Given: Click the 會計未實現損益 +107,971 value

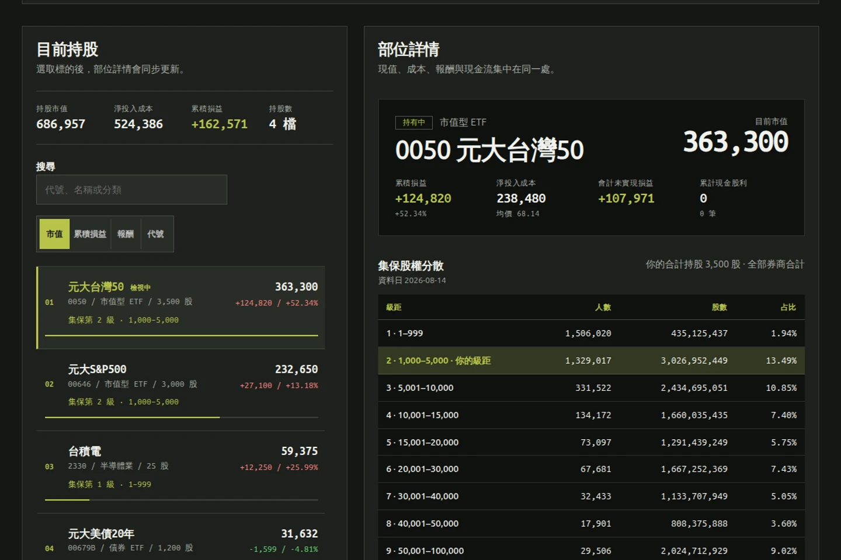Looking at the screenshot, I should [x=626, y=198].
